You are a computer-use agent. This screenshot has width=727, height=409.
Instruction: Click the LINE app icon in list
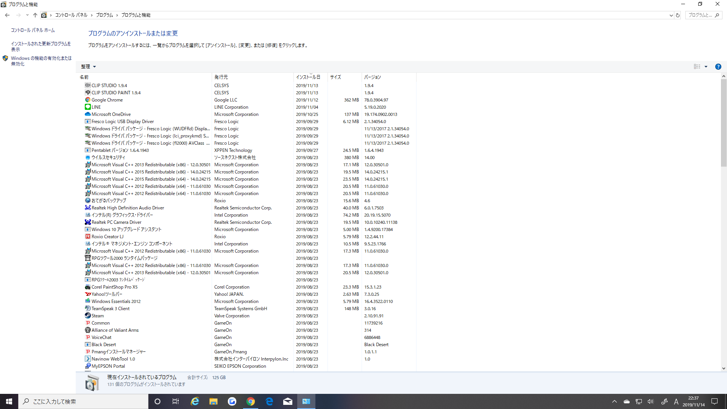click(x=87, y=107)
